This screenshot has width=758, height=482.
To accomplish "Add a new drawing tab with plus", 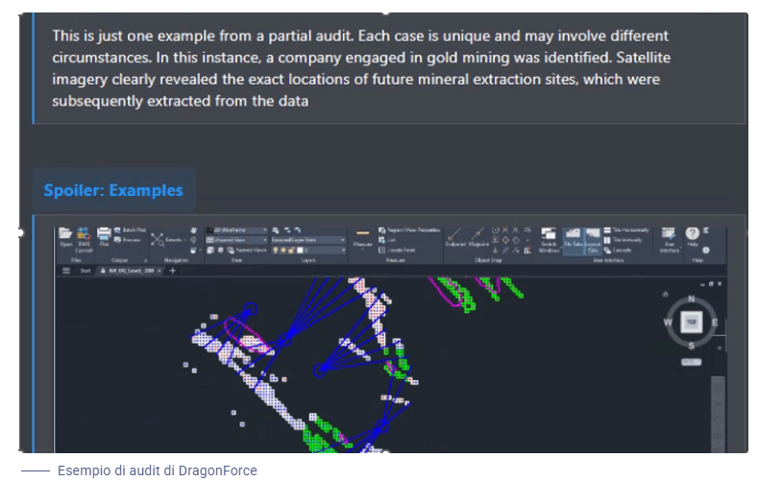I will (173, 271).
